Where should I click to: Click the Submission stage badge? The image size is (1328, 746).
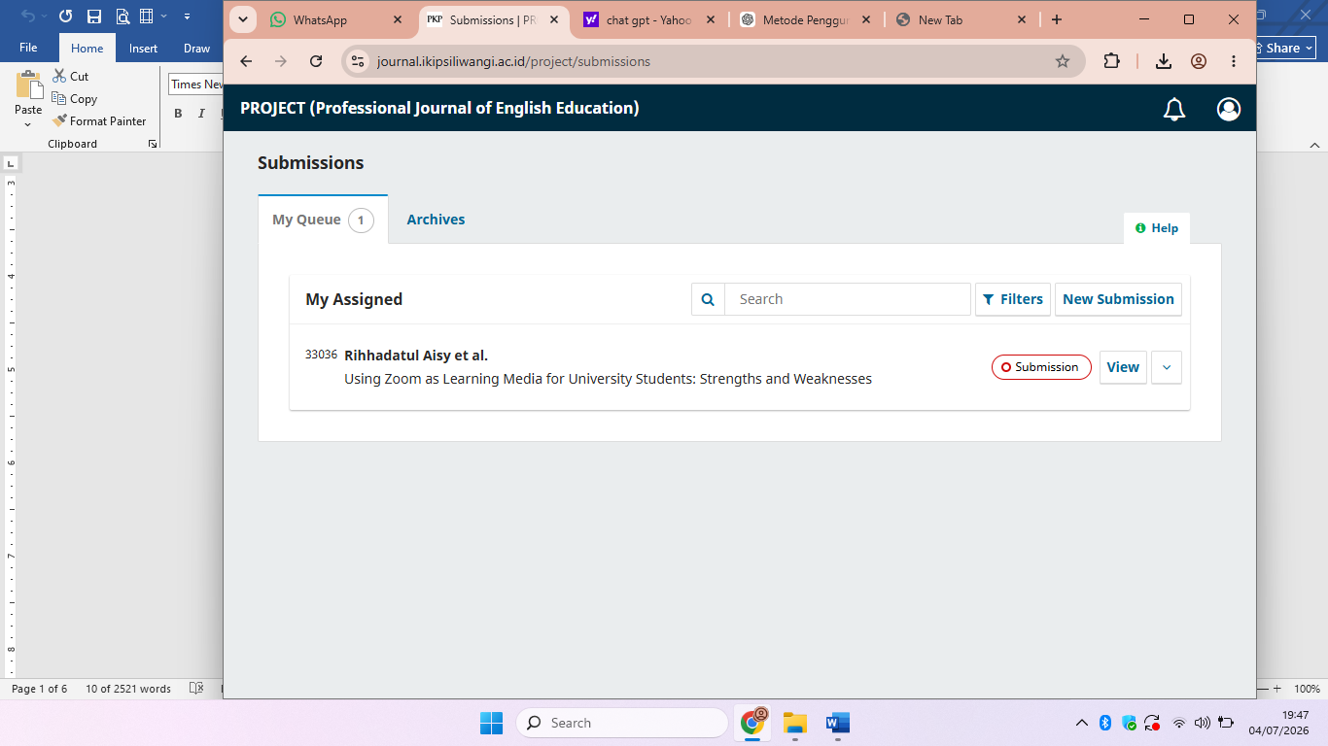point(1041,367)
